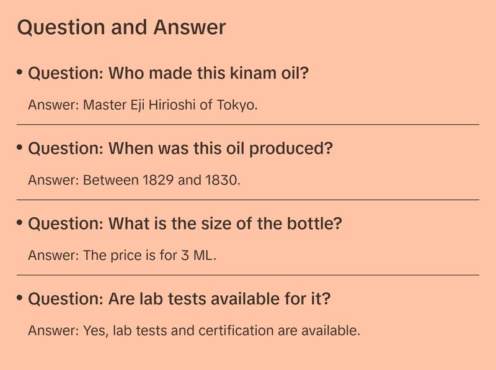Click the "Question and Answer" heading
The image size is (496, 370).
click(122, 27)
